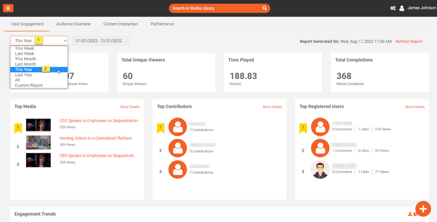437x222 pixels.
Task: Open the hamburger menu icon
Action: pos(8,8)
